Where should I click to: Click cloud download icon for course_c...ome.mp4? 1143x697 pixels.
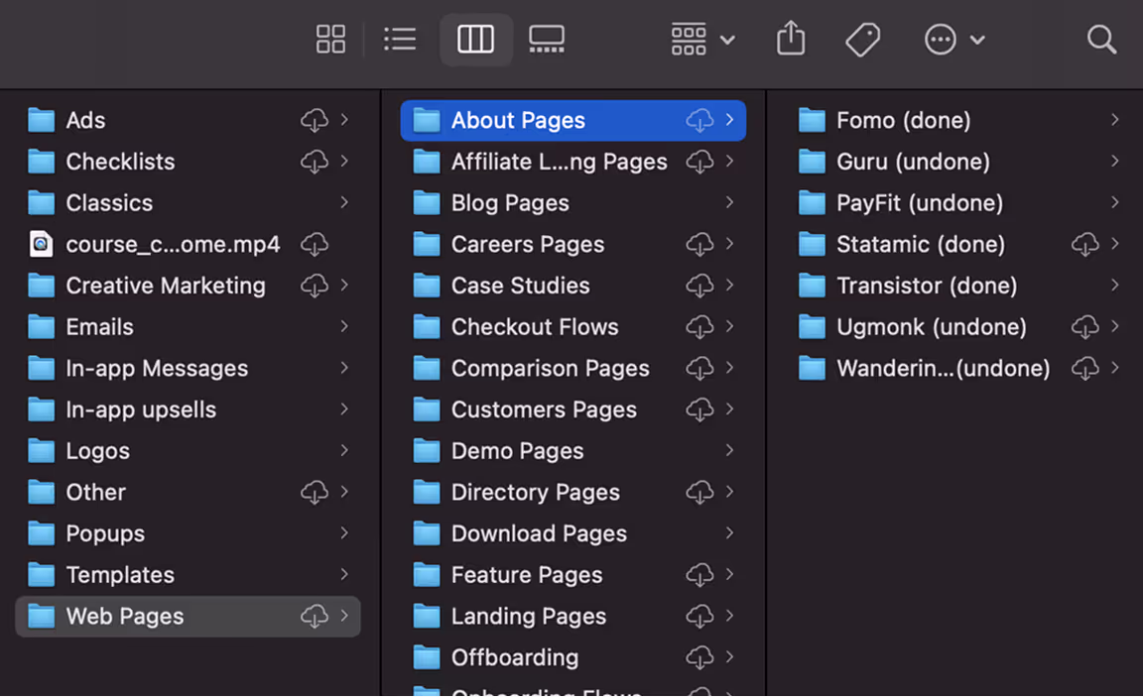[315, 245]
